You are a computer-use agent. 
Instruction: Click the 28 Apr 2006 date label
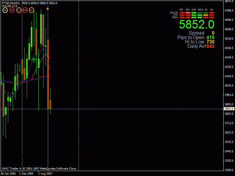(8, 174)
